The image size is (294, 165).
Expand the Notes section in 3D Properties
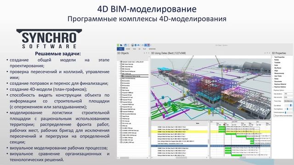[x=276, y=79]
